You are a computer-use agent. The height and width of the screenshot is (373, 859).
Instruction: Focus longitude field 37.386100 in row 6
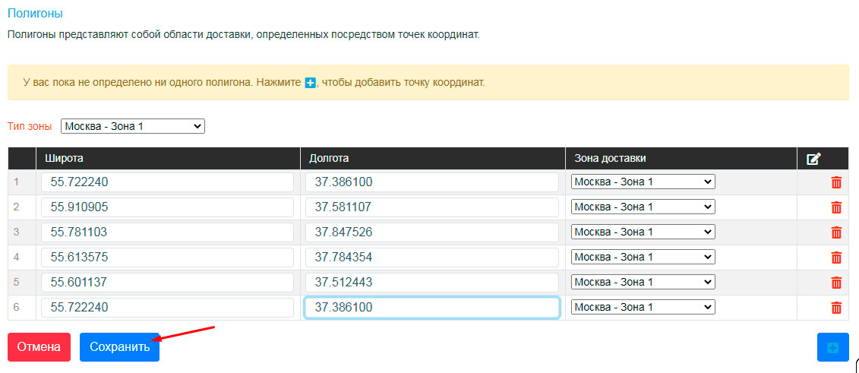431,308
